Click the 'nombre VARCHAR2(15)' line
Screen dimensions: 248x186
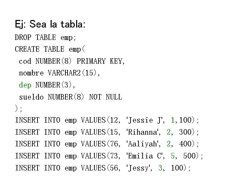pyautogui.click(x=59, y=73)
